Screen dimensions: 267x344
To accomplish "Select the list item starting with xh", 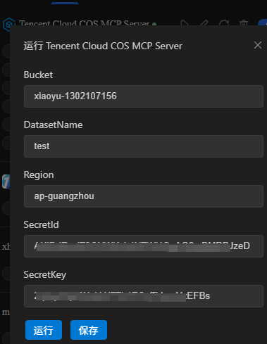I will click(6, 246).
